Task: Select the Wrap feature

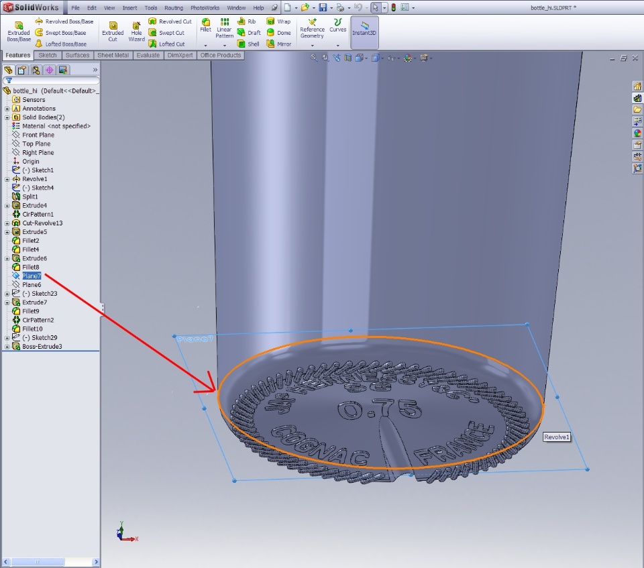Action: 278,21
